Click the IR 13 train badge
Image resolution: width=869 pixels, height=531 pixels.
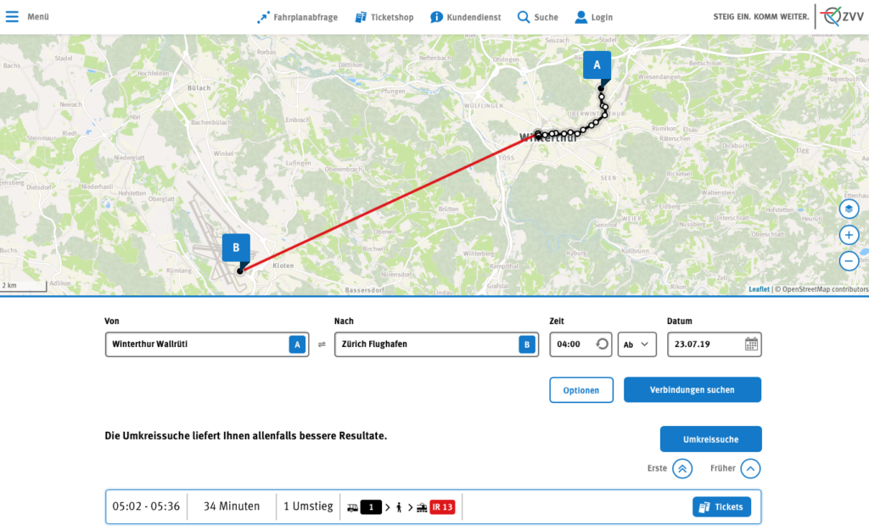(442, 506)
